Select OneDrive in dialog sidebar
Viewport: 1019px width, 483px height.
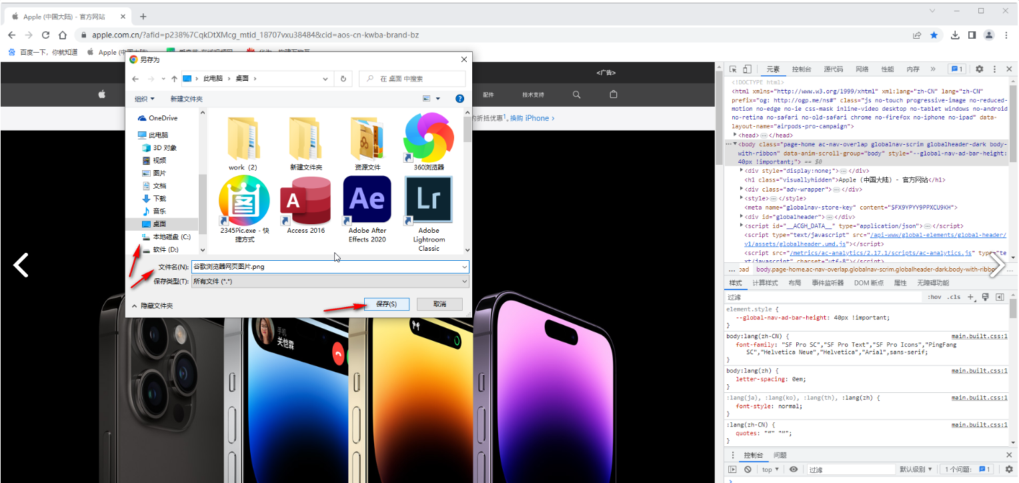(157, 118)
